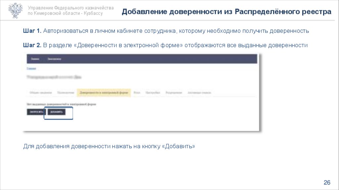Click the slide number 26
This screenshot has width=339, height=190.
[x=327, y=182]
